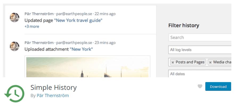Click the Pär Thernström author link

[x=53, y=95]
